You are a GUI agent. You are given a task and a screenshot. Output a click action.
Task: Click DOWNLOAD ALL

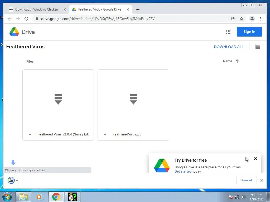coord(229,47)
